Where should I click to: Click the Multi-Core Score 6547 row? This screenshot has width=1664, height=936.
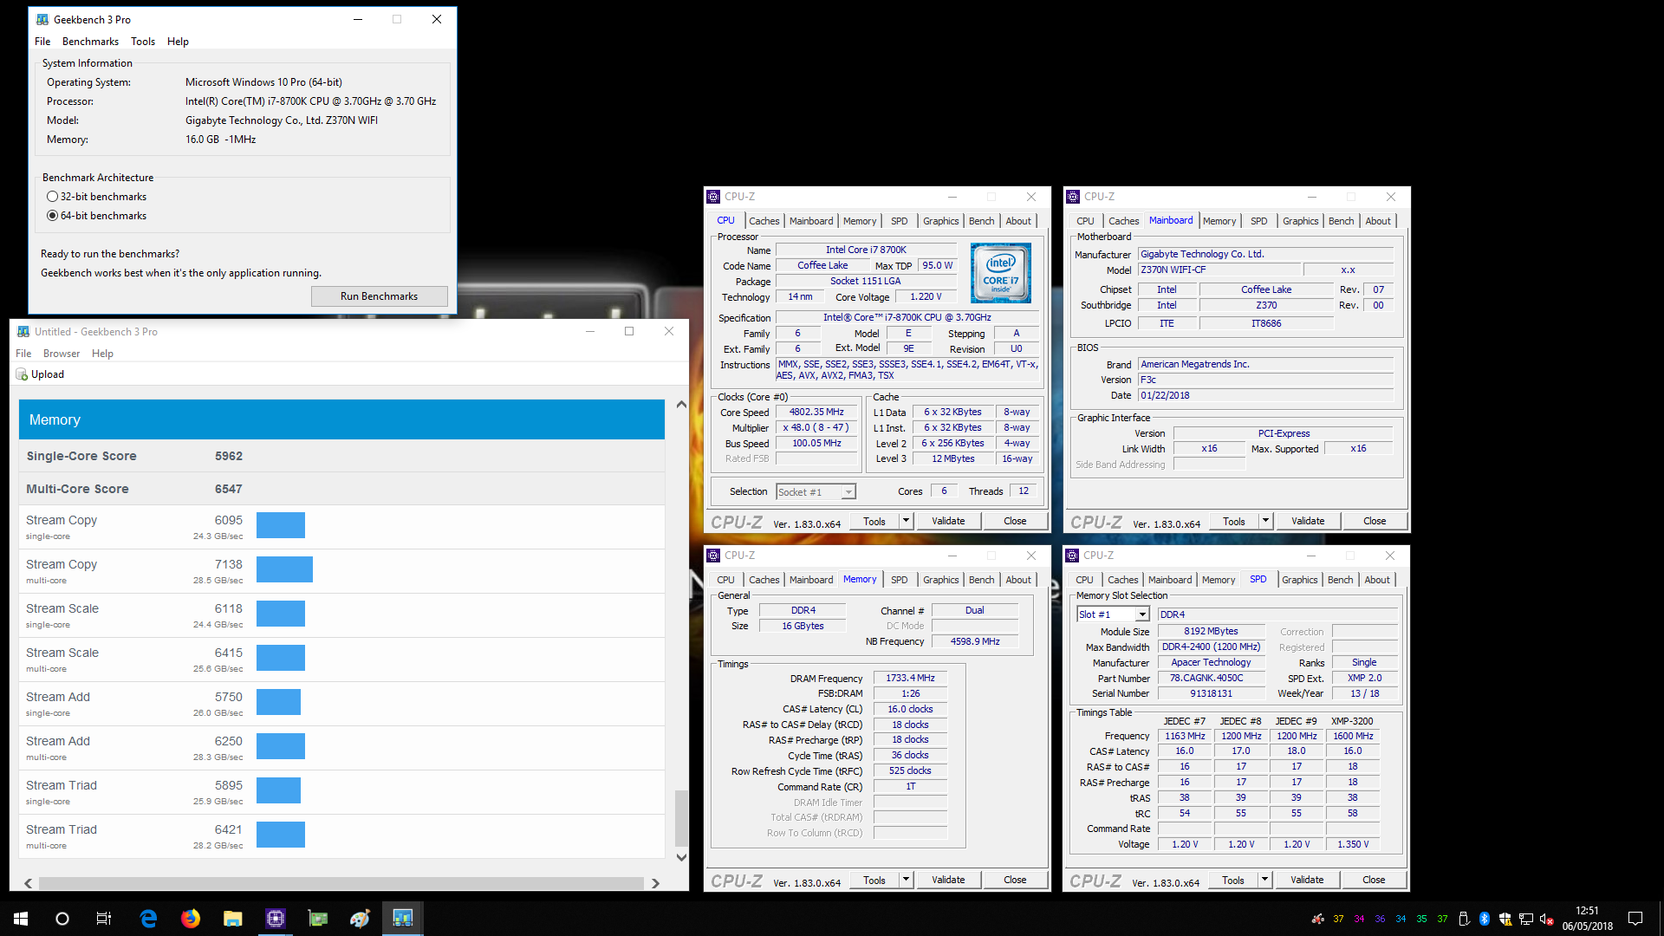point(341,489)
